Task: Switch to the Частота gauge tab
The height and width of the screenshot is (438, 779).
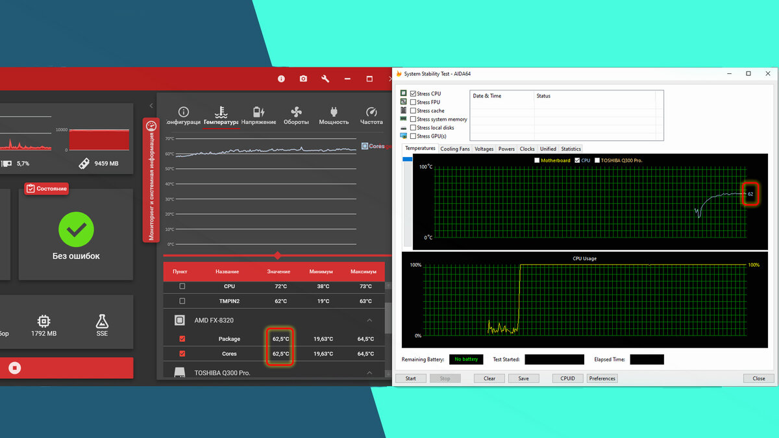Action: pos(371,116)
